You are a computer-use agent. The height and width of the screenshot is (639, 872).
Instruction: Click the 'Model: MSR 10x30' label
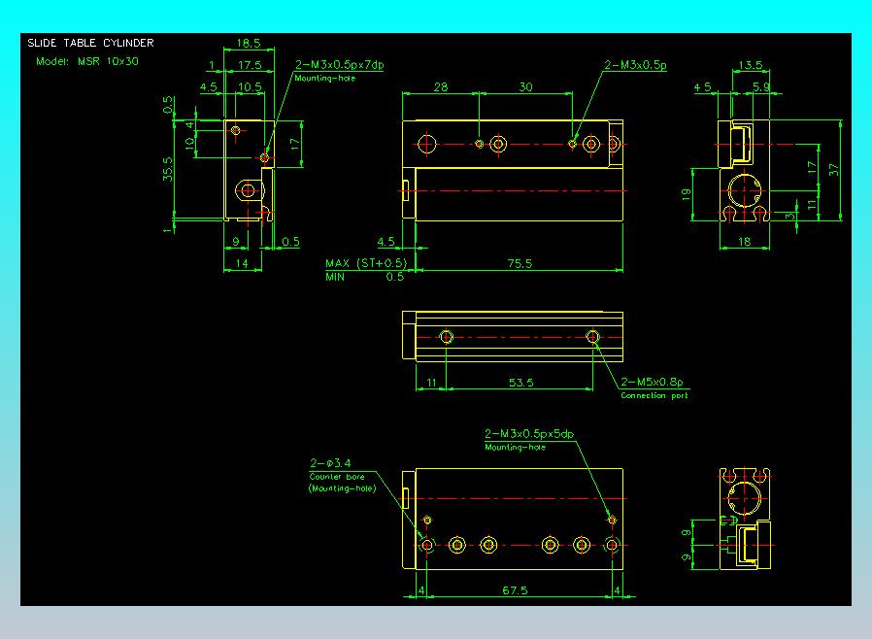[87, 61]
